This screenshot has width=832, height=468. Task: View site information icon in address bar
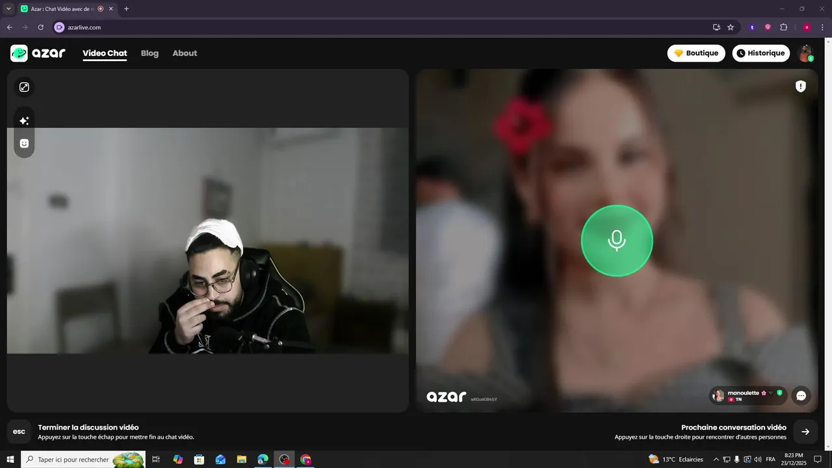59,27
